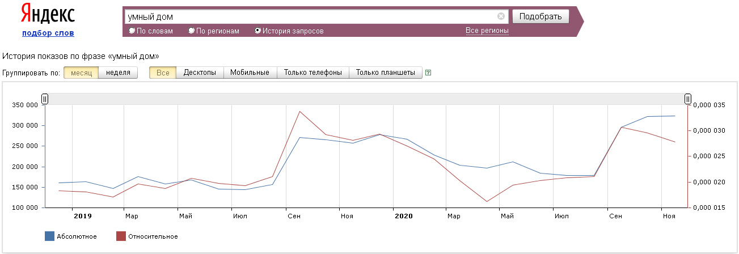Image resolution: width=739 pixels, height=254 pixels.
Task: Show Только планшеты statistics
Action: [x=385, y=73]
